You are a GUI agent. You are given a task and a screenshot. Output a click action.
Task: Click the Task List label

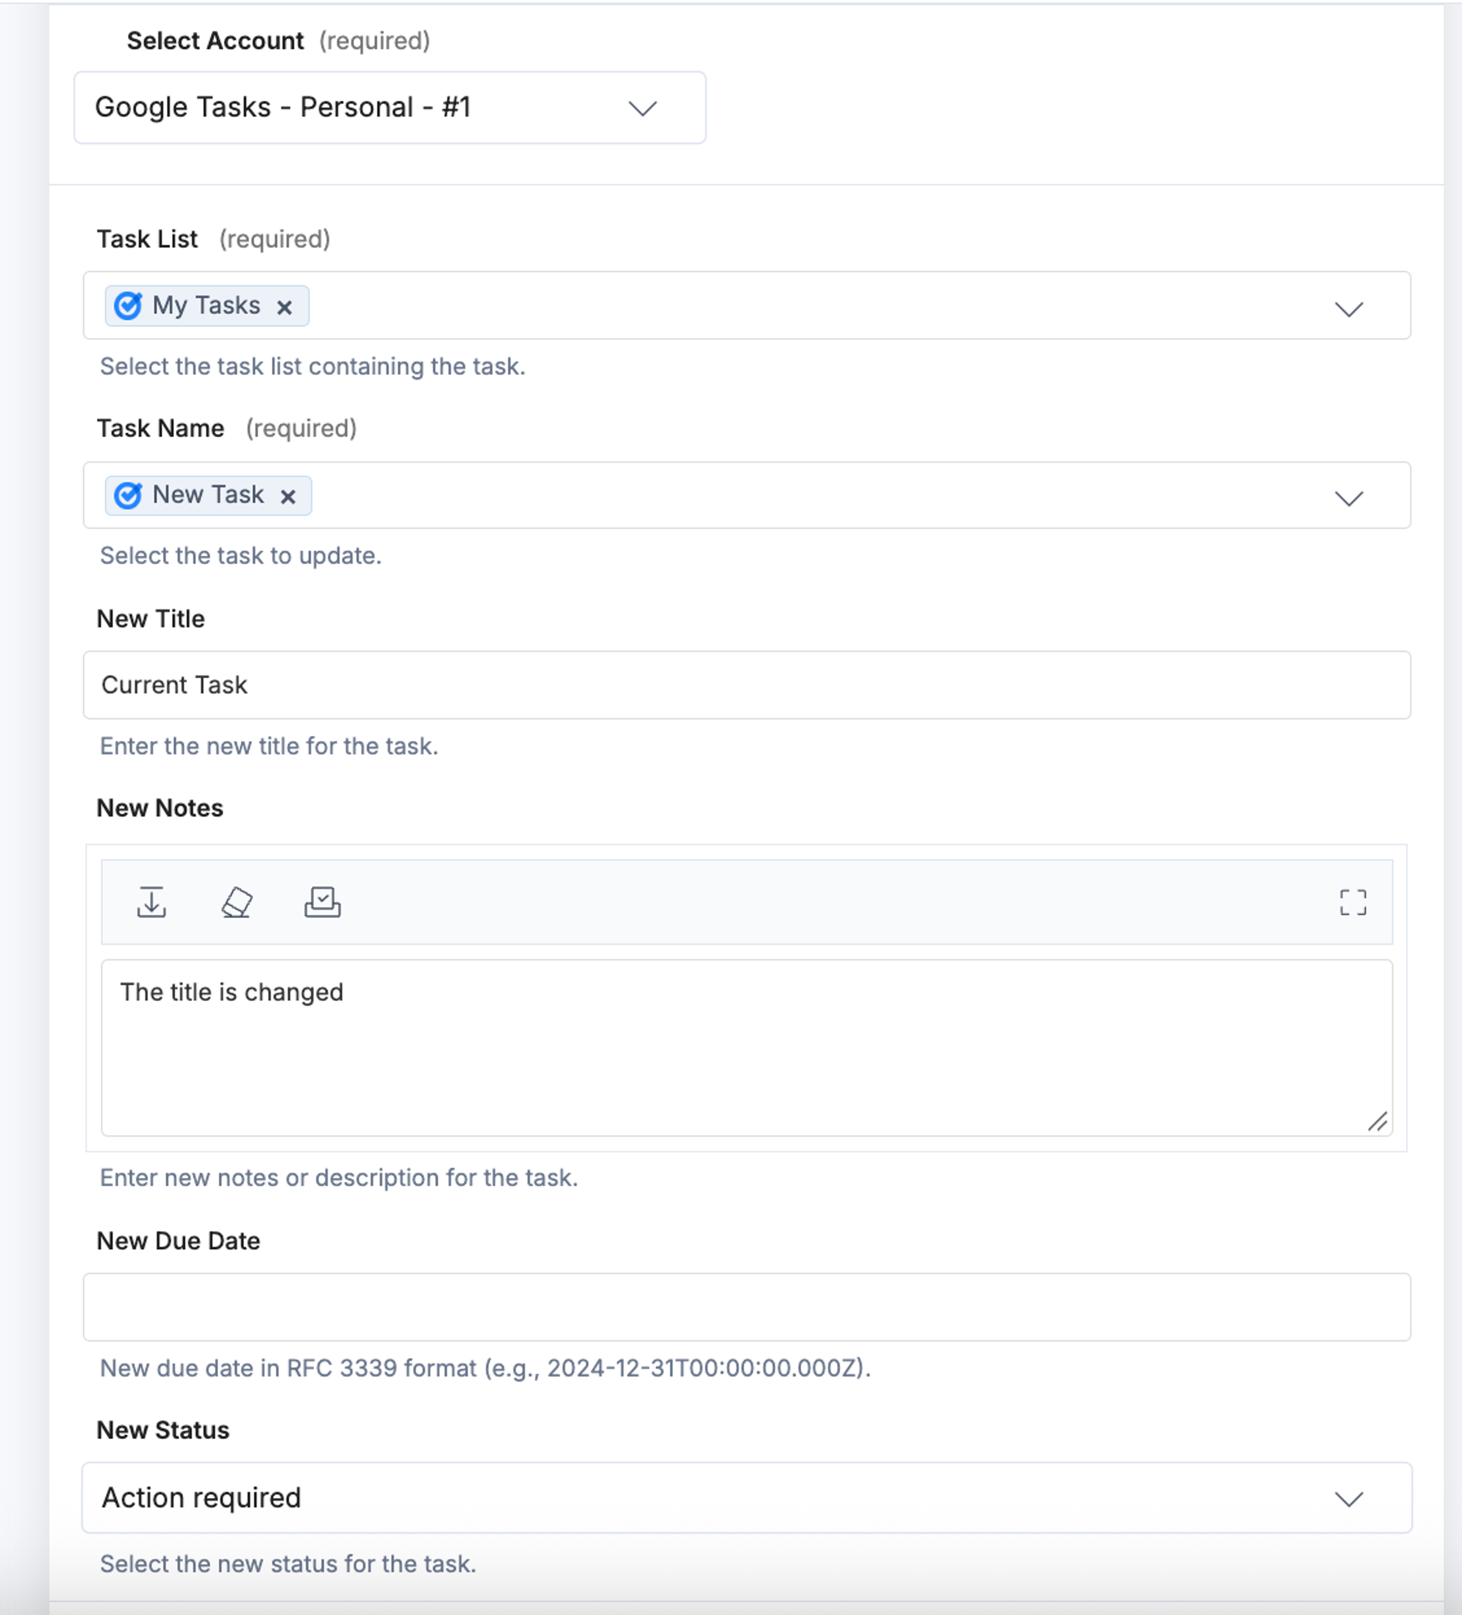click(x=147, y=239)
